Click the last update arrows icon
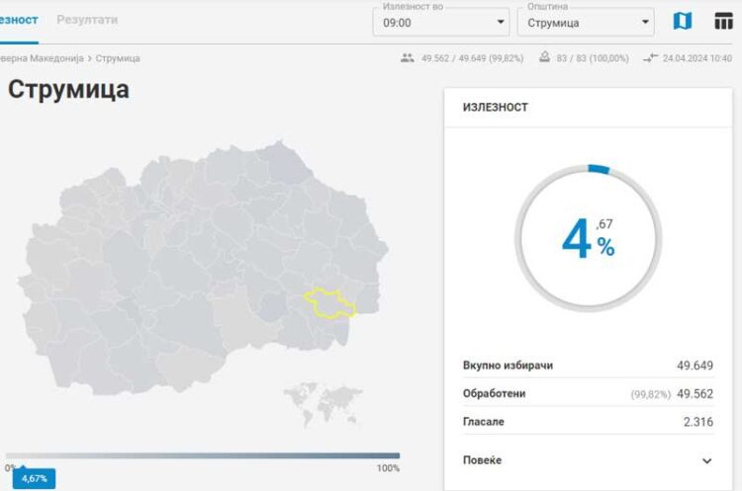742x491 pixels. tap(650, 58)
